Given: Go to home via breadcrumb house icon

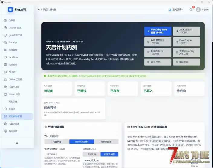Looking at the screenshot, I should 39,9.
